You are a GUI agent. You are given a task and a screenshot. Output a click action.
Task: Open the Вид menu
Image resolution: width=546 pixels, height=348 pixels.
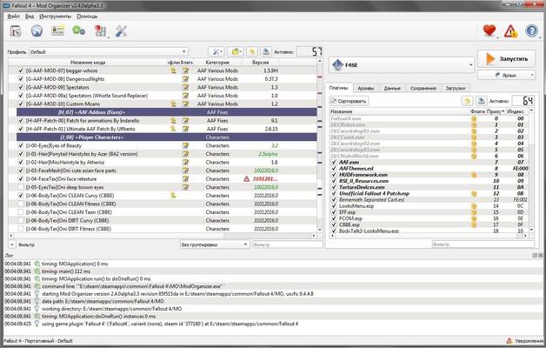point(30,17)
